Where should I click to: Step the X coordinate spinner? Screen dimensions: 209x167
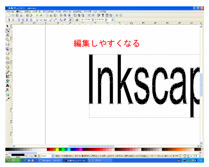coord(93,20)
